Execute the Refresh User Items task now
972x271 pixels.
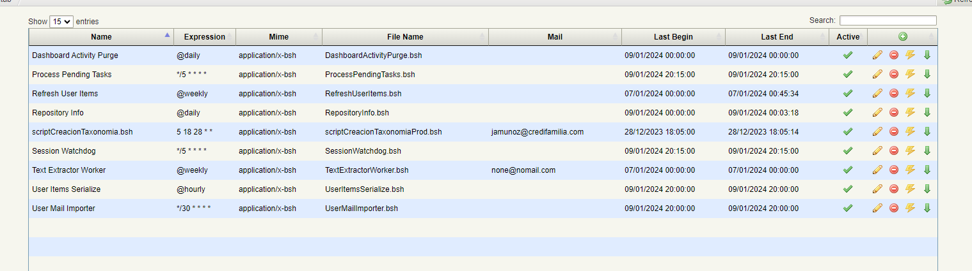(910, 94)
